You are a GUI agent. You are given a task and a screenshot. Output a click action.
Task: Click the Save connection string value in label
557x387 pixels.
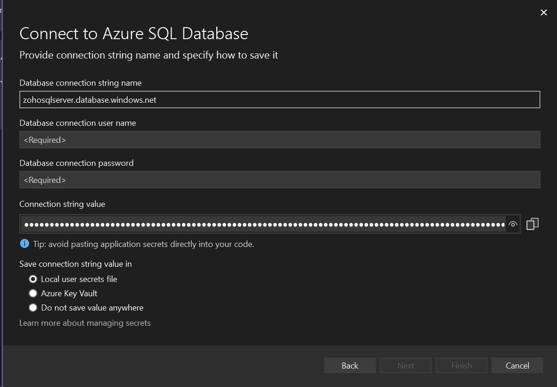[75, 264]
